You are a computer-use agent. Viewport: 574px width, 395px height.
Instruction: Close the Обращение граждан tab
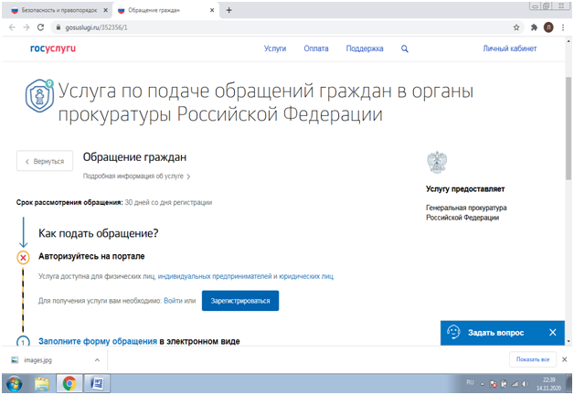(212, 10)
